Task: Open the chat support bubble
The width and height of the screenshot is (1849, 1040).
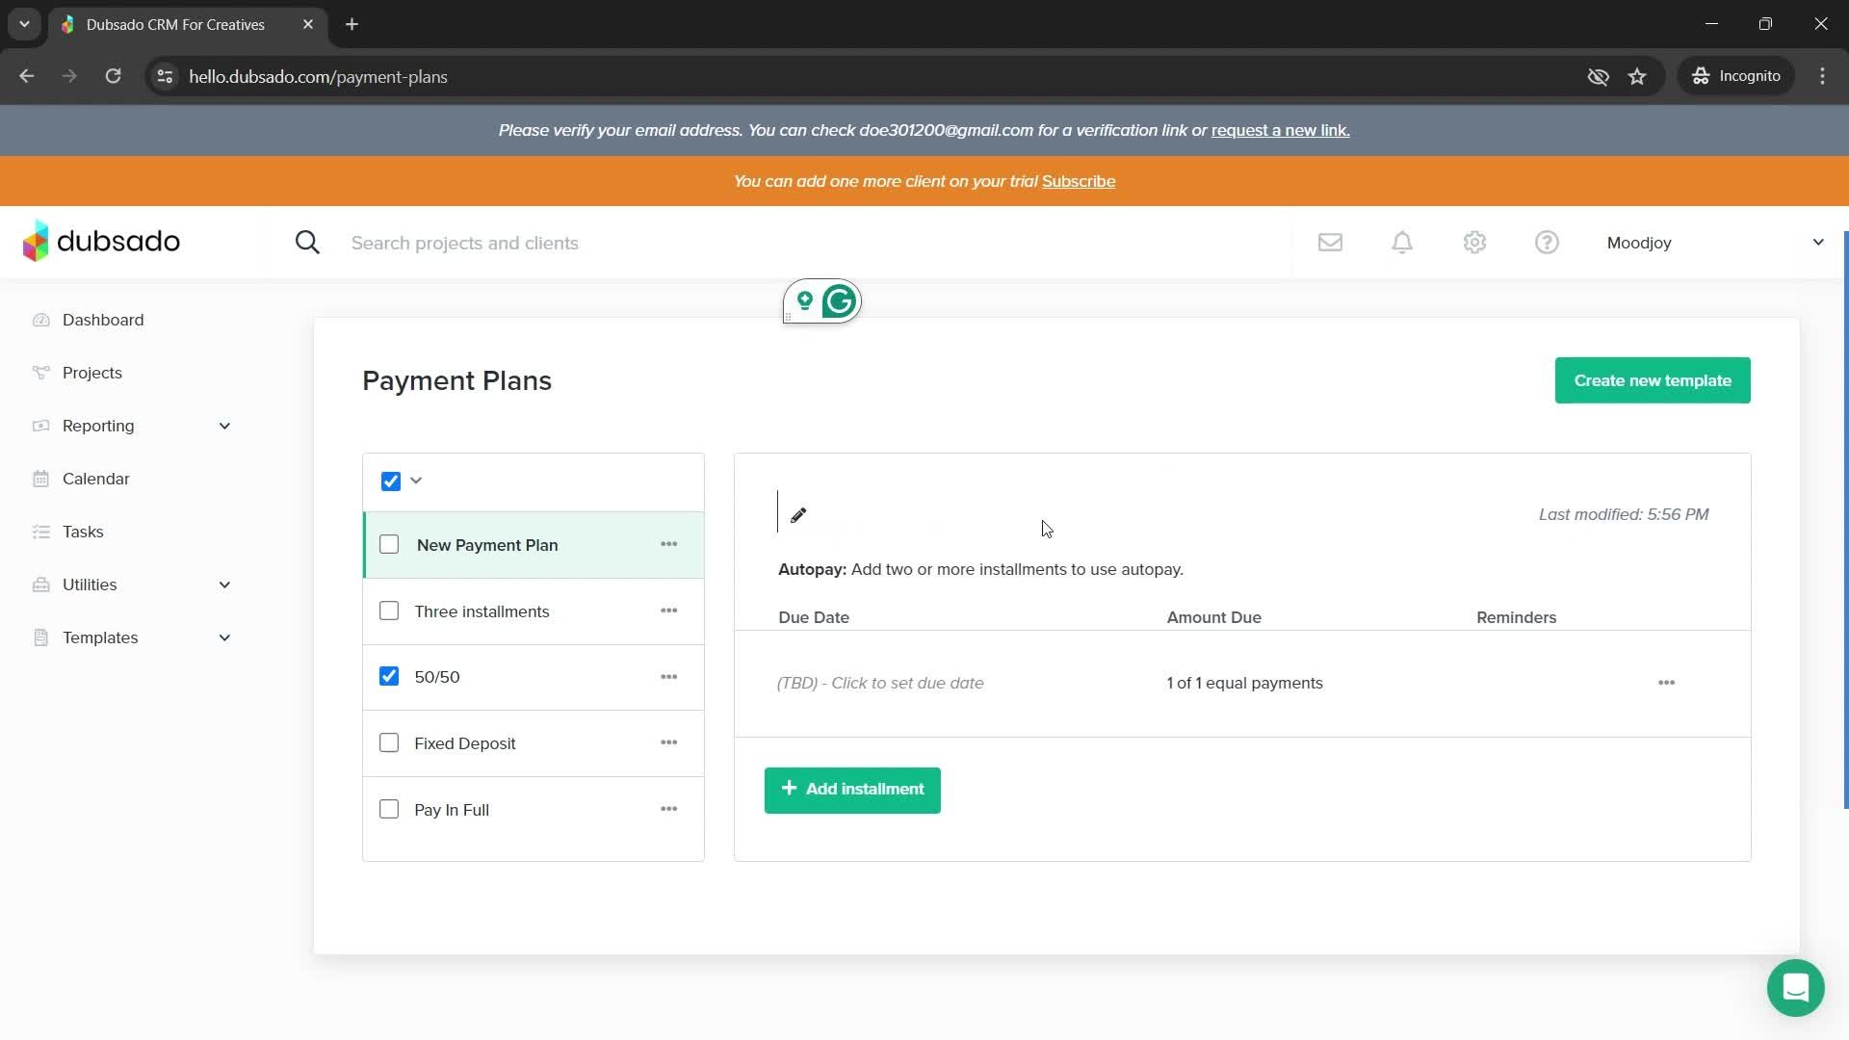Action: [x=1795, y=988]
